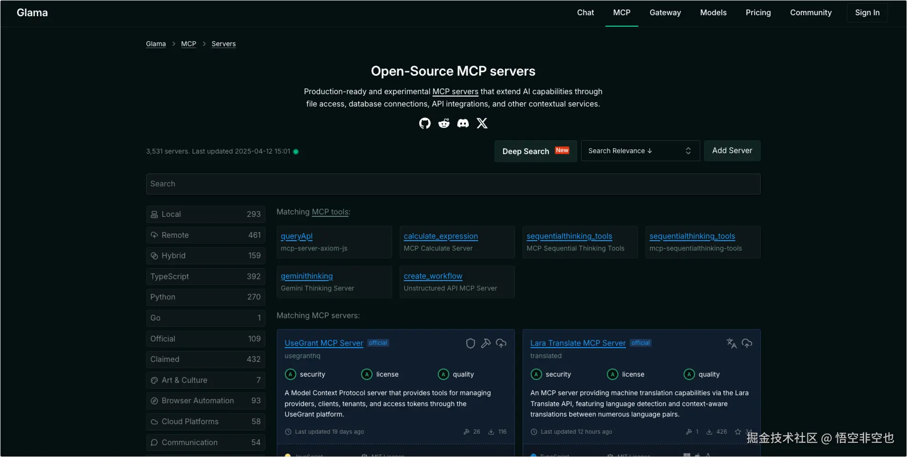The height and width of the screenshot is (457, 907).
Task: Filter servers by Official
Action: [206, 339]
